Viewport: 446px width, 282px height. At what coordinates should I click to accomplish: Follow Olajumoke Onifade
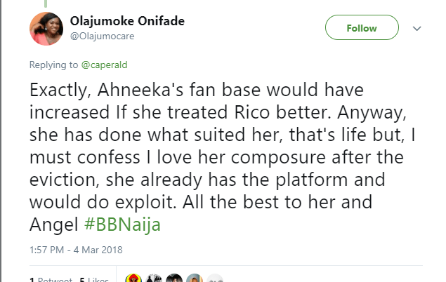(x=362, y=28)
